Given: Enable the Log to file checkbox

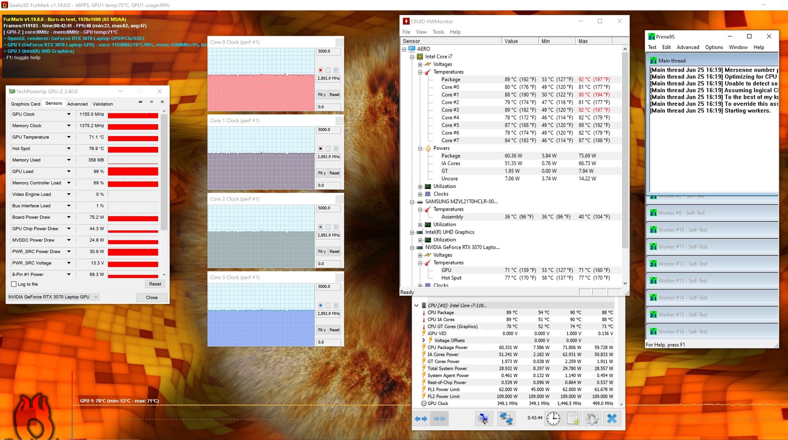Looking at the screenshot, I should pos(14,284).
